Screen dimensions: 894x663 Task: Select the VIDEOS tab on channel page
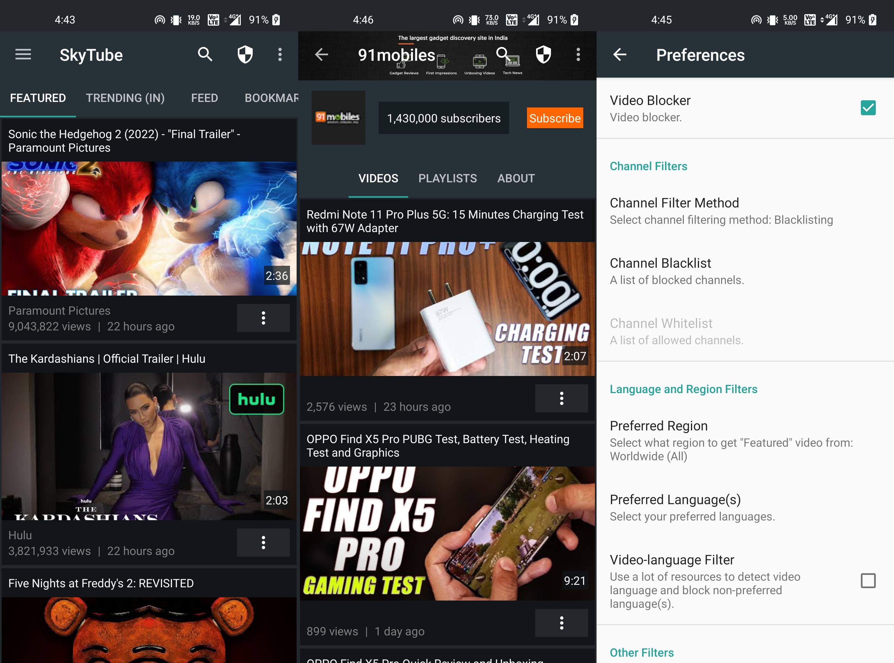tap(378, 178)
